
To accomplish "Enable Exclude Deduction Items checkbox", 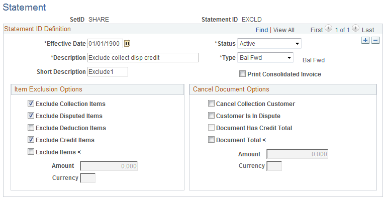I will click(x=31, y=128).
